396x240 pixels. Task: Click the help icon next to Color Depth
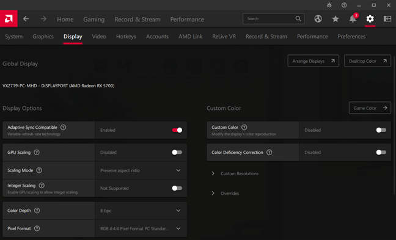[x=37, y=211]
